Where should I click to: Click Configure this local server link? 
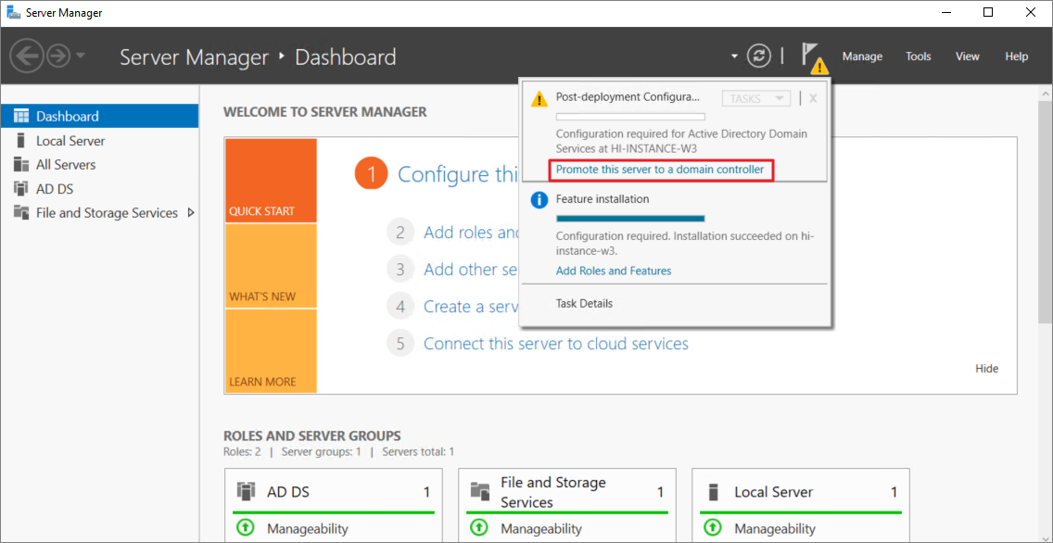coord(458,174)
